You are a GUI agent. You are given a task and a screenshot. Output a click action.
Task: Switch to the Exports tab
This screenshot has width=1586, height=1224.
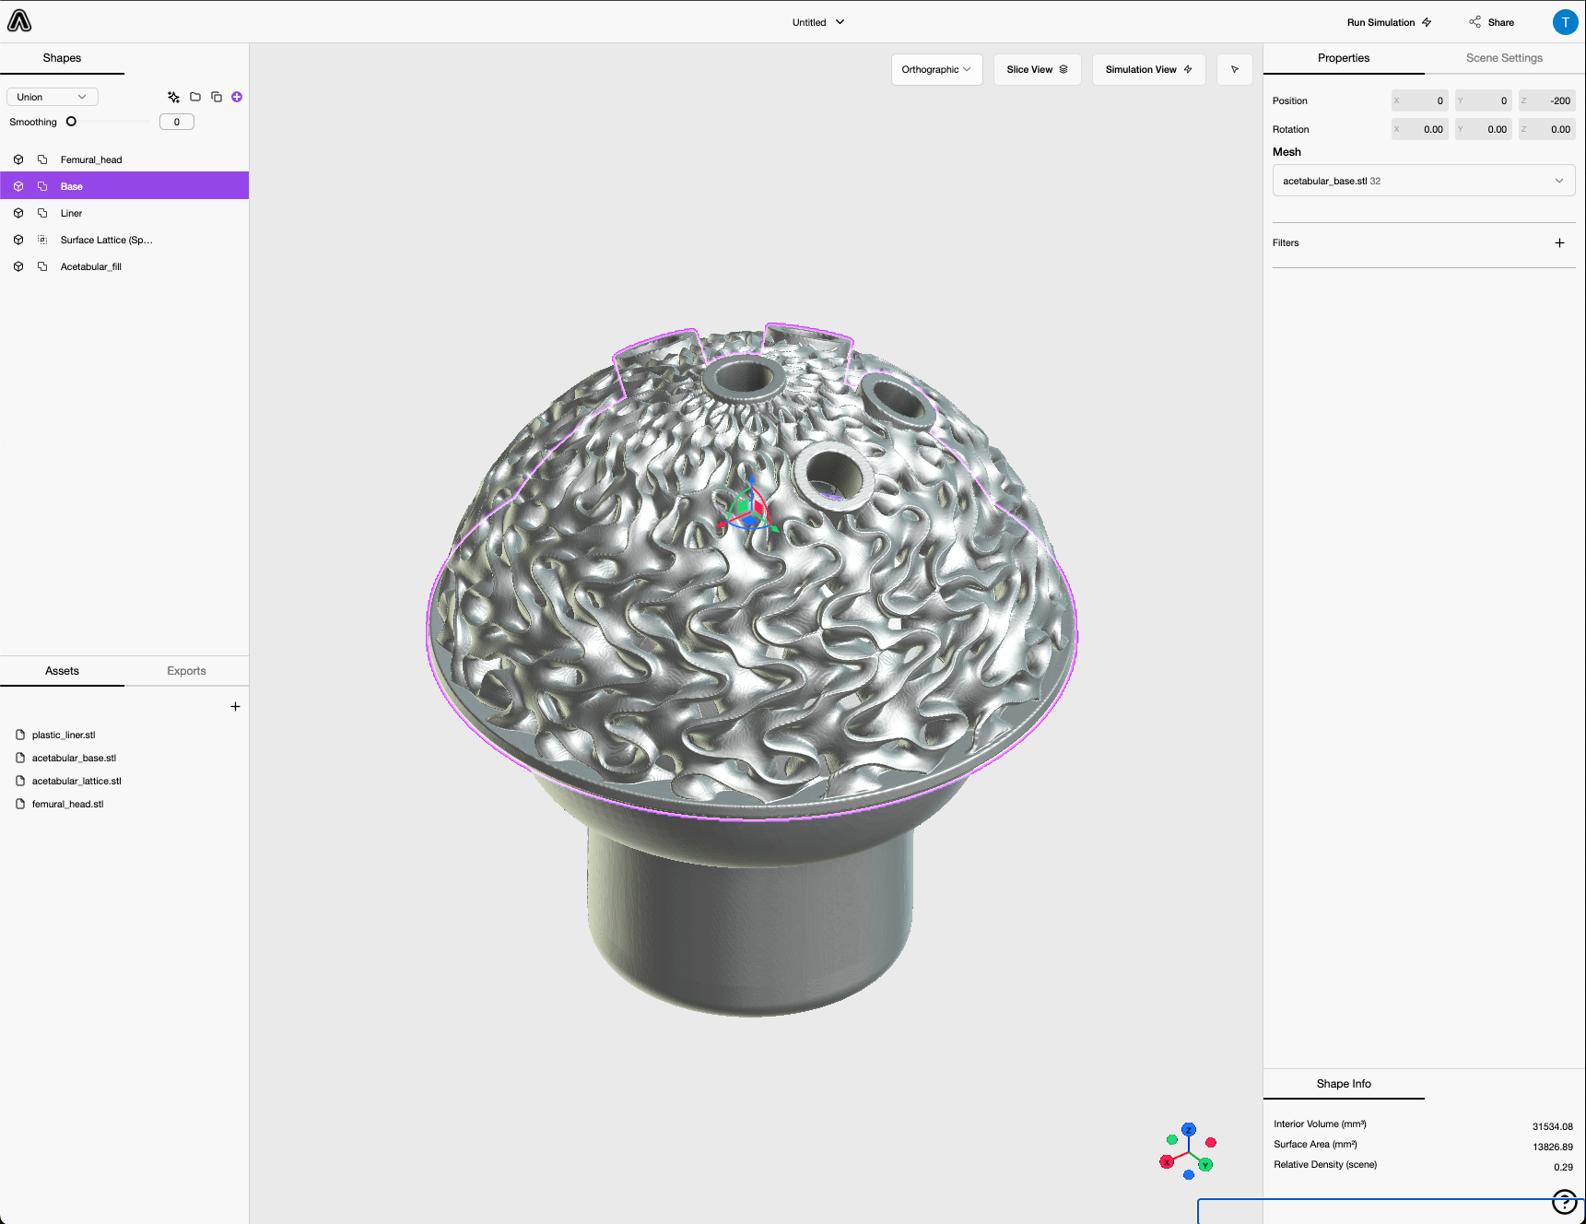(x=186, y=671)
